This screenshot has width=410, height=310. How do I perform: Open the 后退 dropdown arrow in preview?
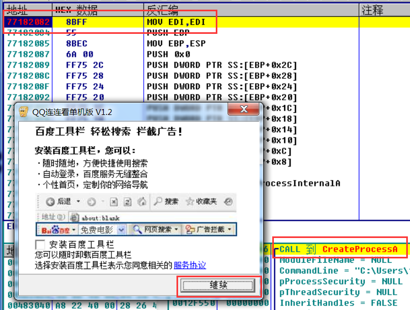pyautogui.click(x=78, y=201)
